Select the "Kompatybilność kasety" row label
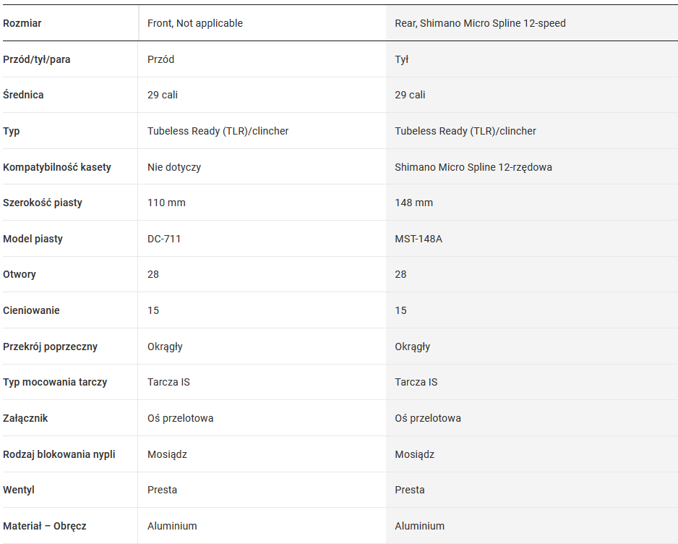 click(57, 167)
